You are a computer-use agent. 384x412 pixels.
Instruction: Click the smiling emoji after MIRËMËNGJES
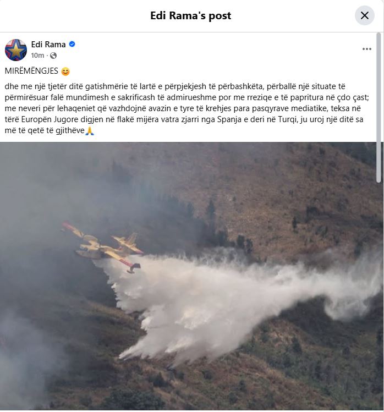[65, 72]
